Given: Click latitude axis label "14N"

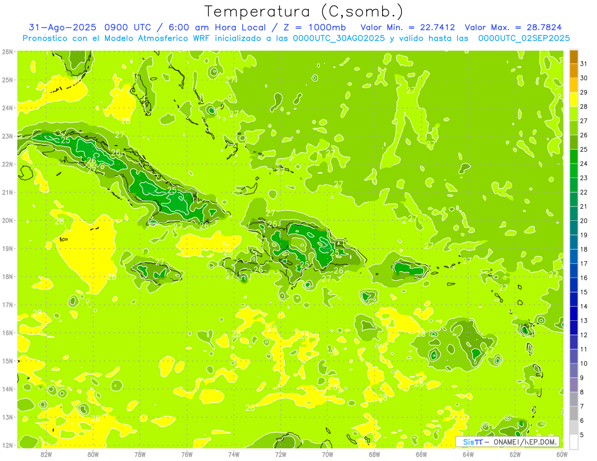Looking at the screenshot, I should coord(7,389).
